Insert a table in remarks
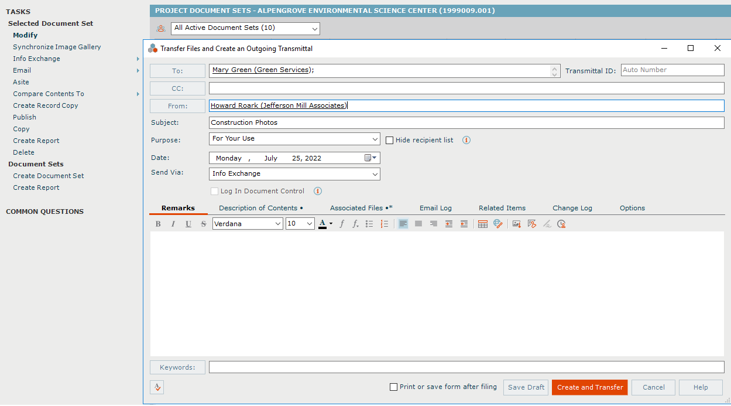Viewport: 731px width, 406px height. pyautogui.click(x=483, y=224)
